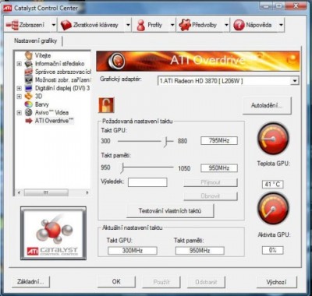The width and height of the screenshot is (312, 296).
Task: Expand the Informační středisko node
Action: point(19,64)
